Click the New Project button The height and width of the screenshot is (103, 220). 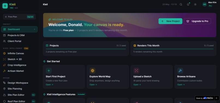click(171, 21)
